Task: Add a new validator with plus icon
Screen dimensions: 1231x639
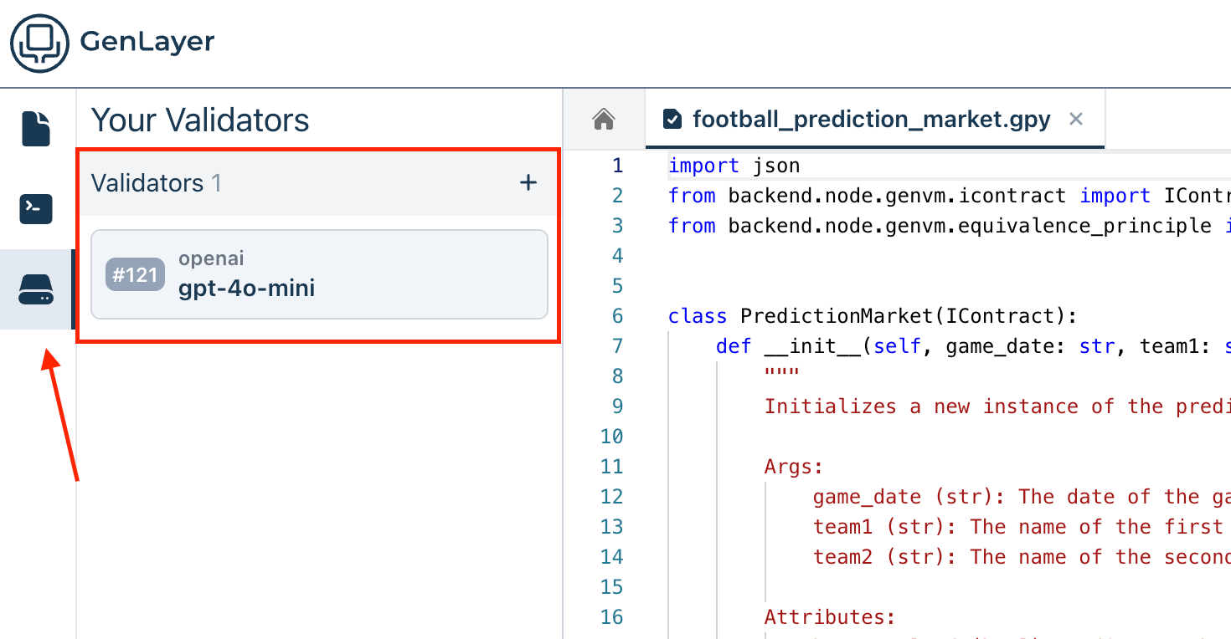Action: (x=528, y=182)
